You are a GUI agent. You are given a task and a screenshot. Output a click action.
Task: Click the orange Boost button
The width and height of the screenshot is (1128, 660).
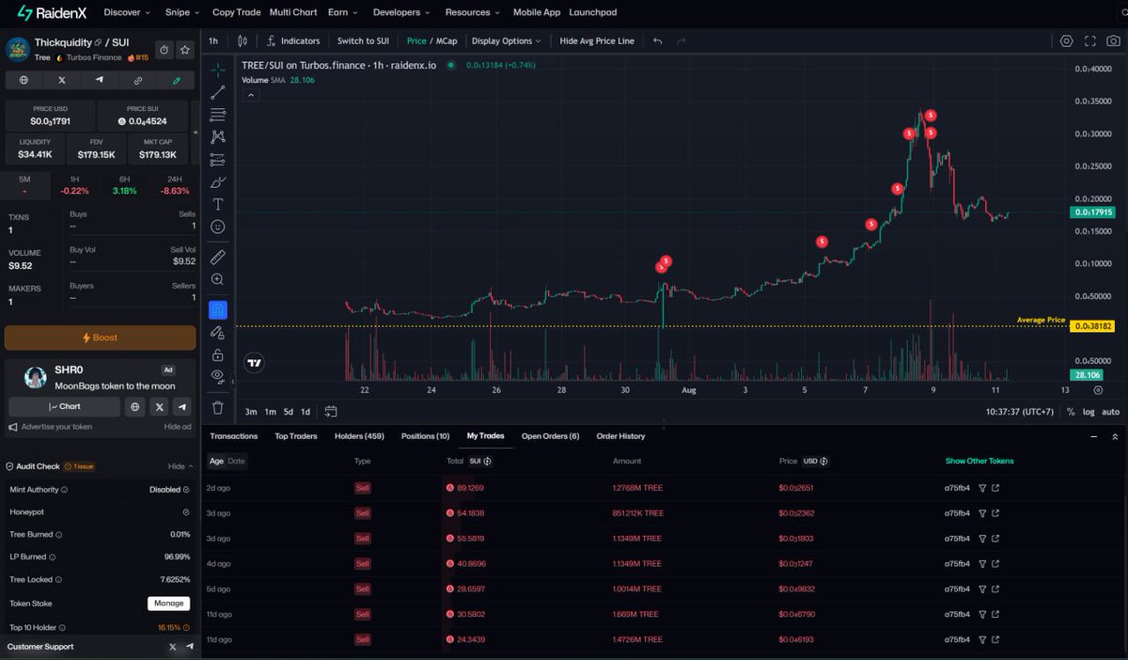pos(100,338)
